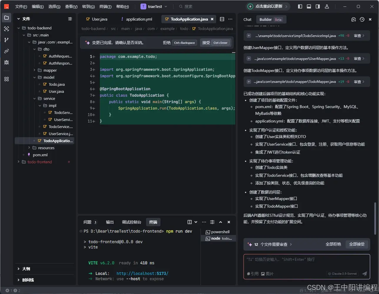Expand 12 个文件需要审查 list
The height and width of the screenshot is (294, 379).
pos(270,244)
